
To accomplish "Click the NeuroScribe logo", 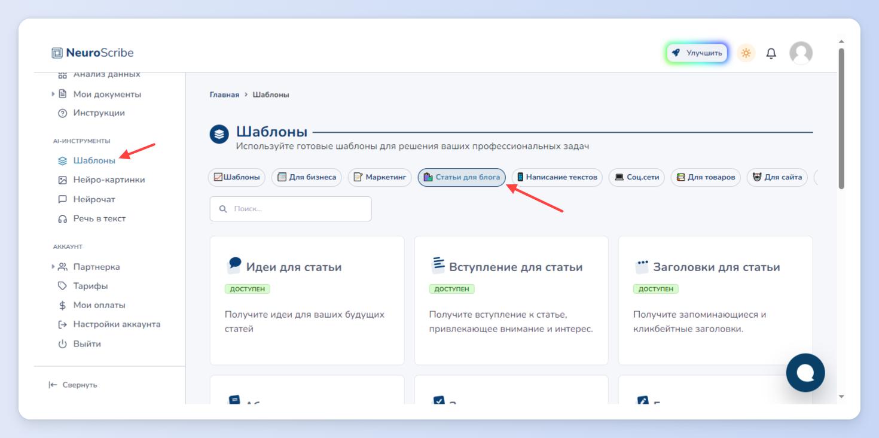I will coord(93,53).
